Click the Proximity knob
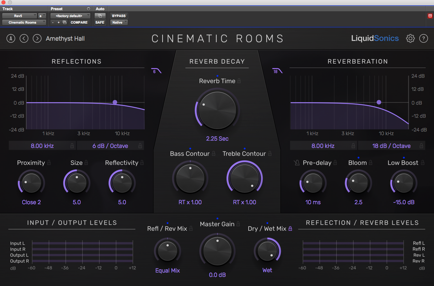Screen dimensions: 434x286 31,183
